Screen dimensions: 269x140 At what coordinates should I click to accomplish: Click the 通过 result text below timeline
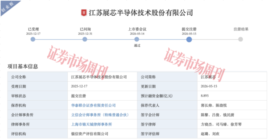pyautogui.click(x=137, y=46)
